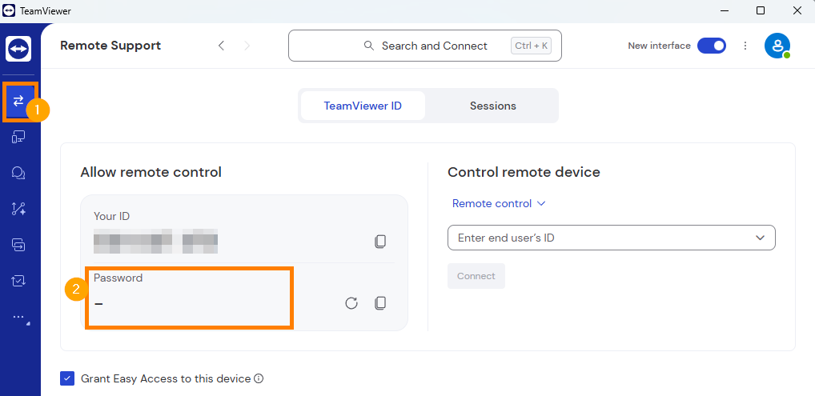
Task: Show the Easy Access info tooltip icon
Action: 259,378
